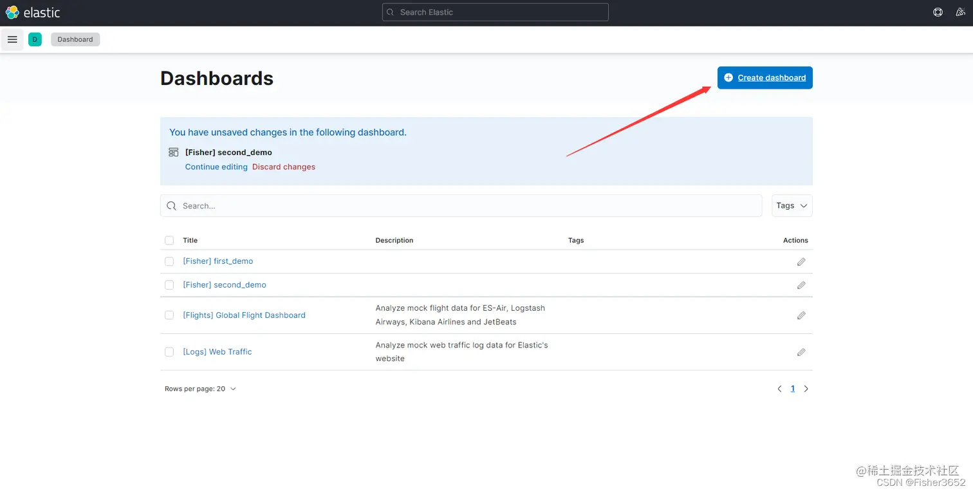Click the Tags column header
This screenshot has height=491, width=973.
pos(576,241)
